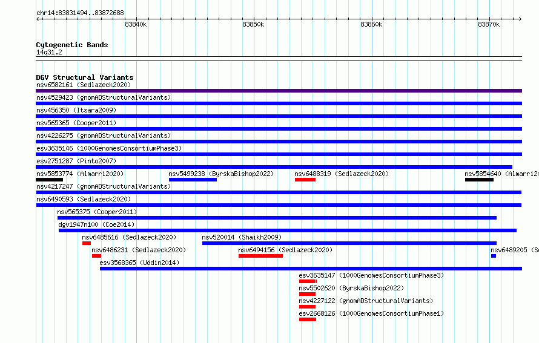
Task: Click the 83850k ruler tick label
Action: click(253, 24)
